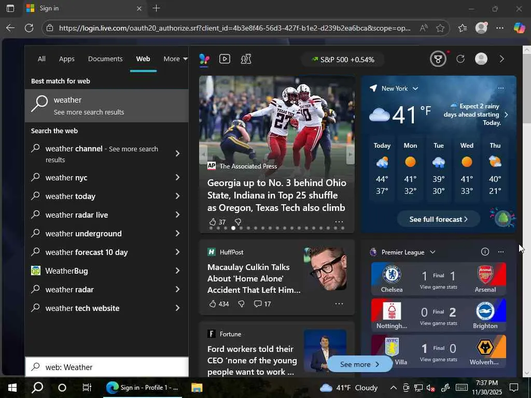This screenshot has width=531, height=398.
Task: Open the Copilot discover icon in widgets header
Action: 204,59
